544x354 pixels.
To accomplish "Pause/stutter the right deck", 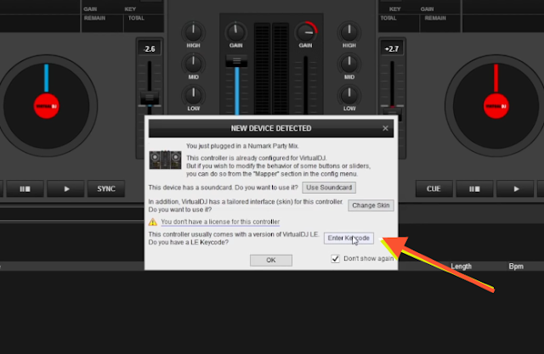I will tap(474, 188).
